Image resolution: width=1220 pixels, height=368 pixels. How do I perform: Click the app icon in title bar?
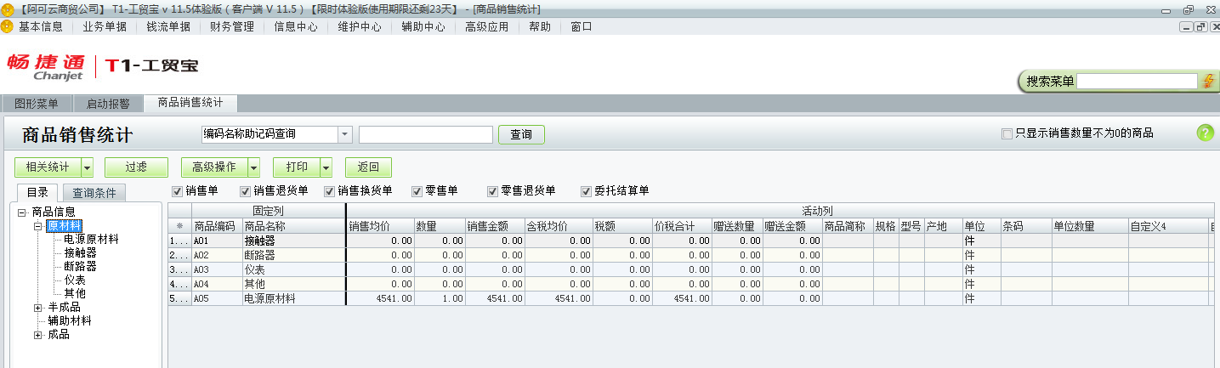pos(8,9)
